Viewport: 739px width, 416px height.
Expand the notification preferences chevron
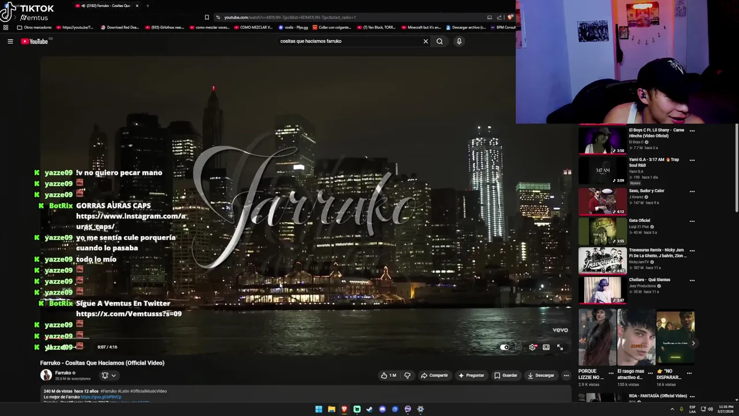[114, 376]
